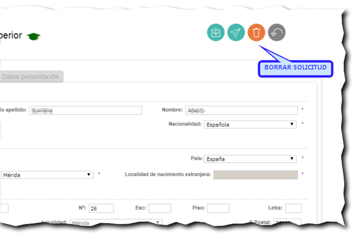355x233 pixels.
Task: Focus the Piso input field
Action: (x=218, y=208)
